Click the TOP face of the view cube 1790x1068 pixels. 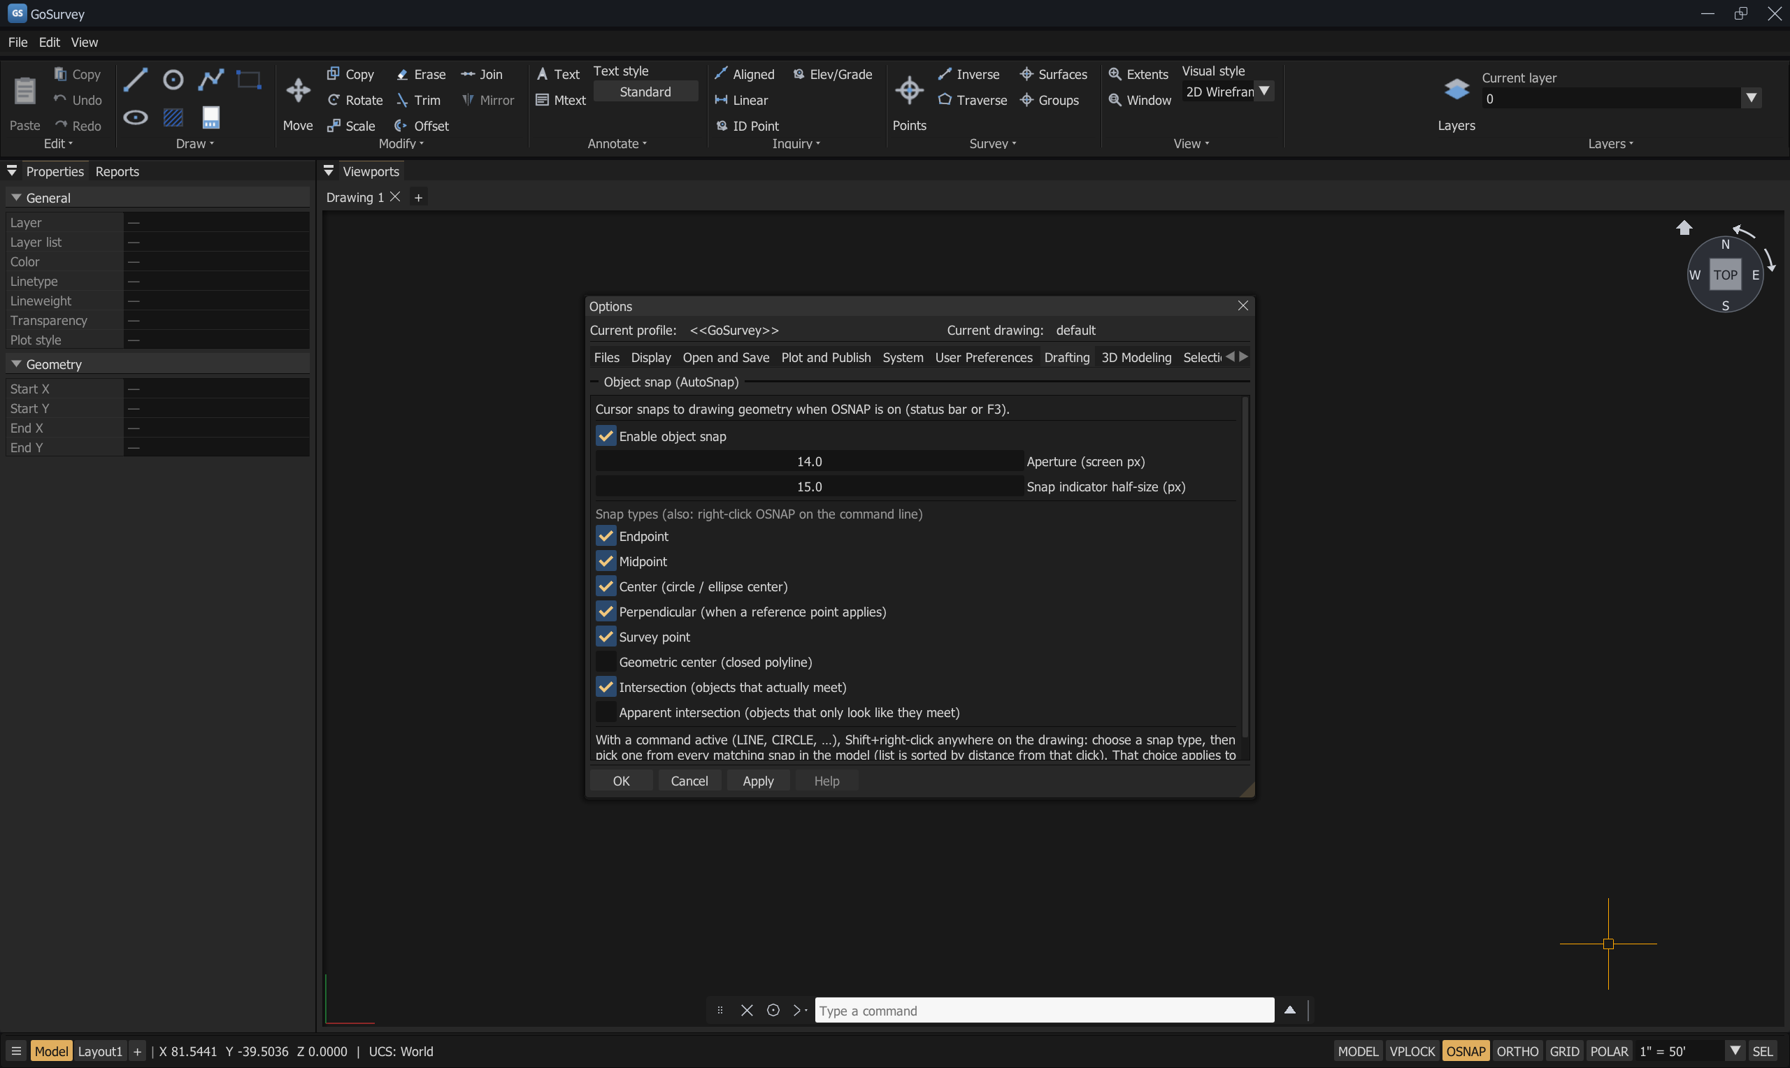click(x=1725, y=275)
